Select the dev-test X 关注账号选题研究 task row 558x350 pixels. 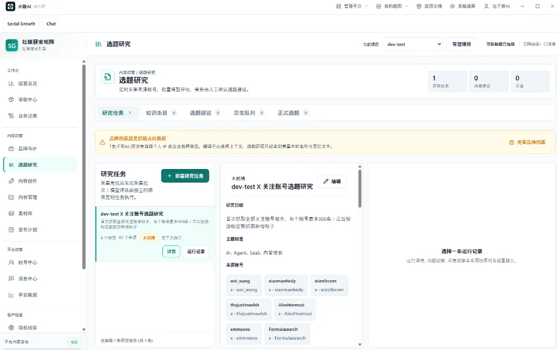tap(155, 234)
